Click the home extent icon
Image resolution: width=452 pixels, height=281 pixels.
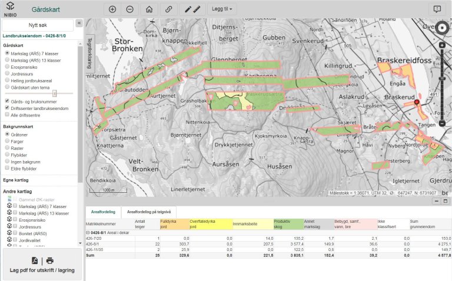[x=149, y=9]
